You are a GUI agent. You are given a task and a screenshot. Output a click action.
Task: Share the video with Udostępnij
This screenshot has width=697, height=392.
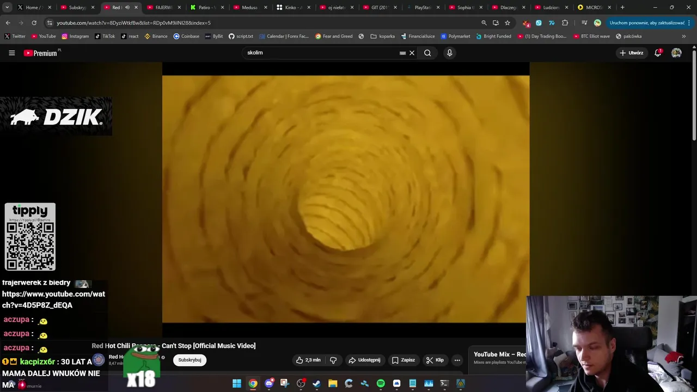click(364, 360)
